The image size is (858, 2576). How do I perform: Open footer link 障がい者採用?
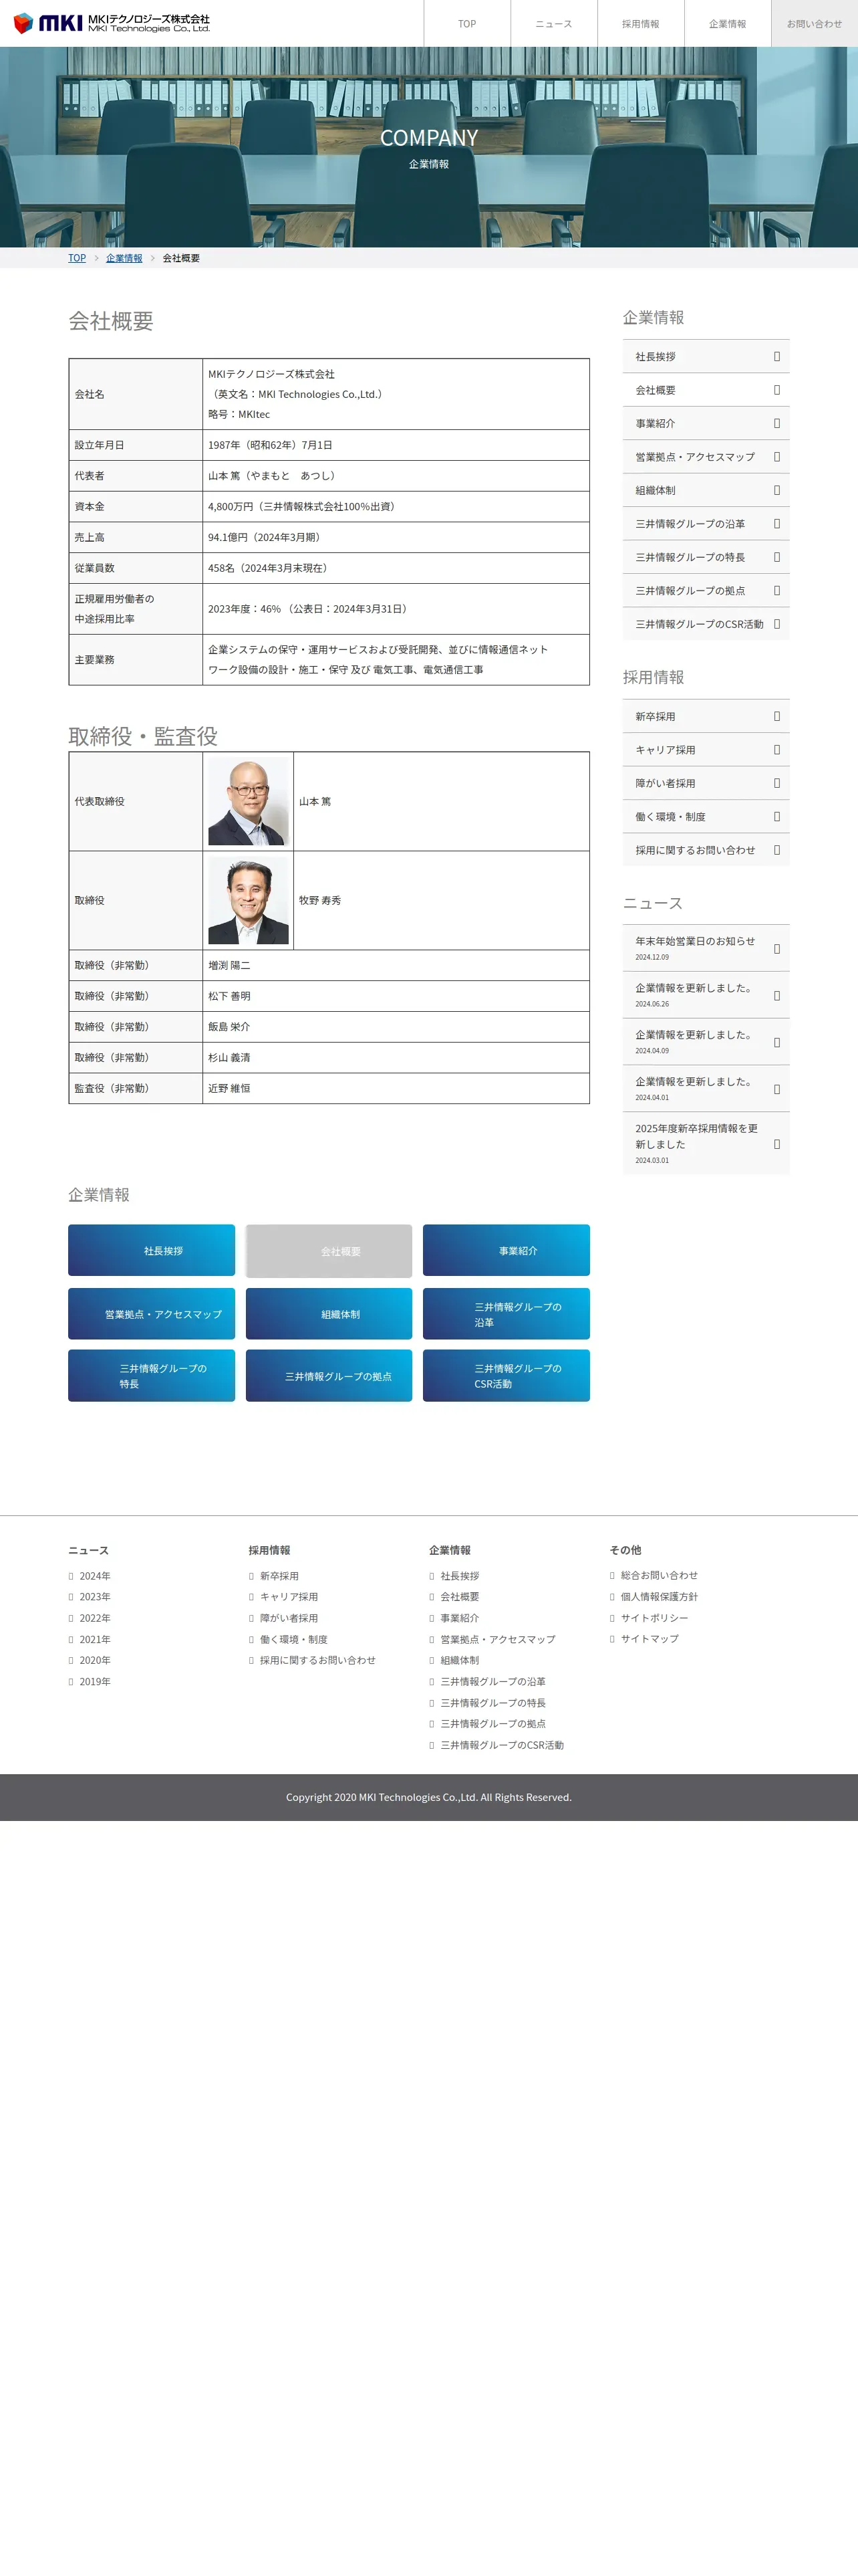click(289, 1618)
